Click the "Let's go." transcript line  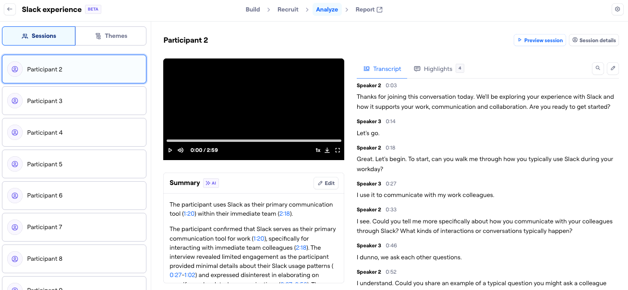click(368, 133)
